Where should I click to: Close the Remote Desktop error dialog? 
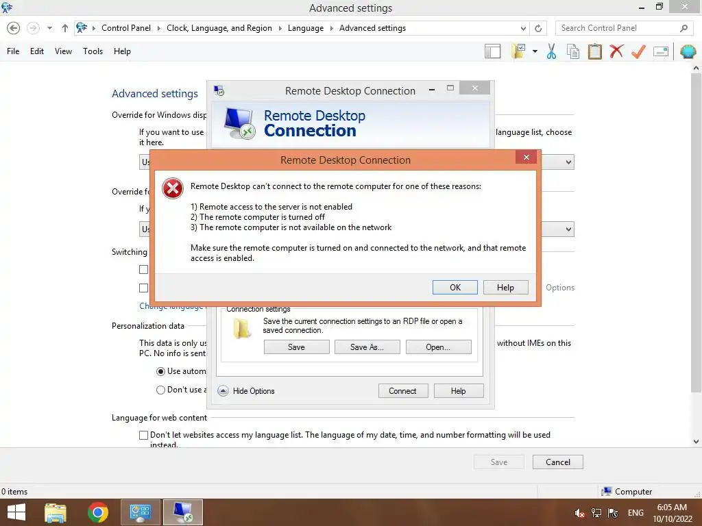click(x=526, y=157)
